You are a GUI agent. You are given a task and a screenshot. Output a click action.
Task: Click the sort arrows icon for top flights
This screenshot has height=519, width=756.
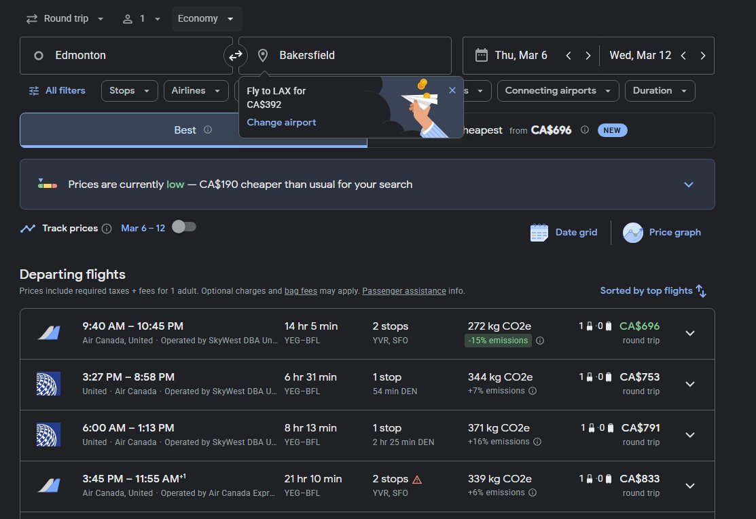pyautogui.click(x=701, y=291)
